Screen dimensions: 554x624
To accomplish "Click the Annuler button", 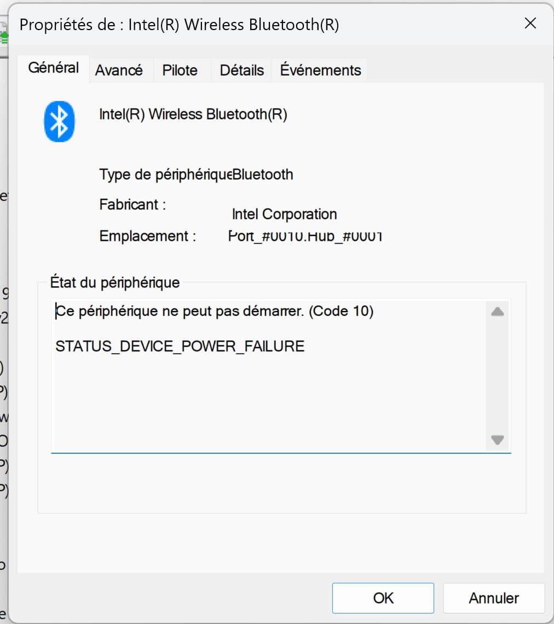I will click(493, 598).
